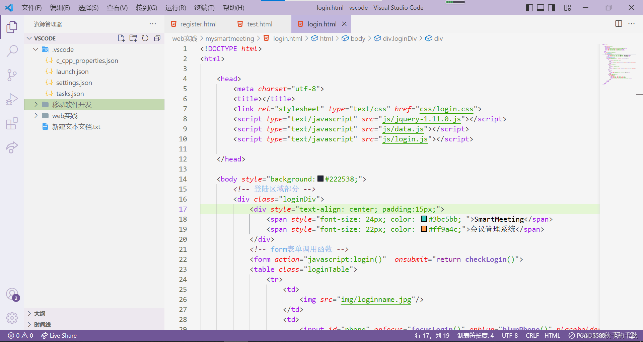
Task: Open the 编辑(E) menu
Action: 60,8
